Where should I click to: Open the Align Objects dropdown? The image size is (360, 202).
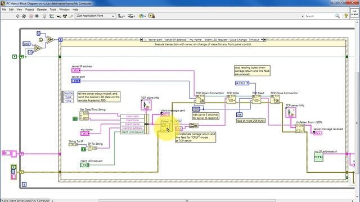121,16
